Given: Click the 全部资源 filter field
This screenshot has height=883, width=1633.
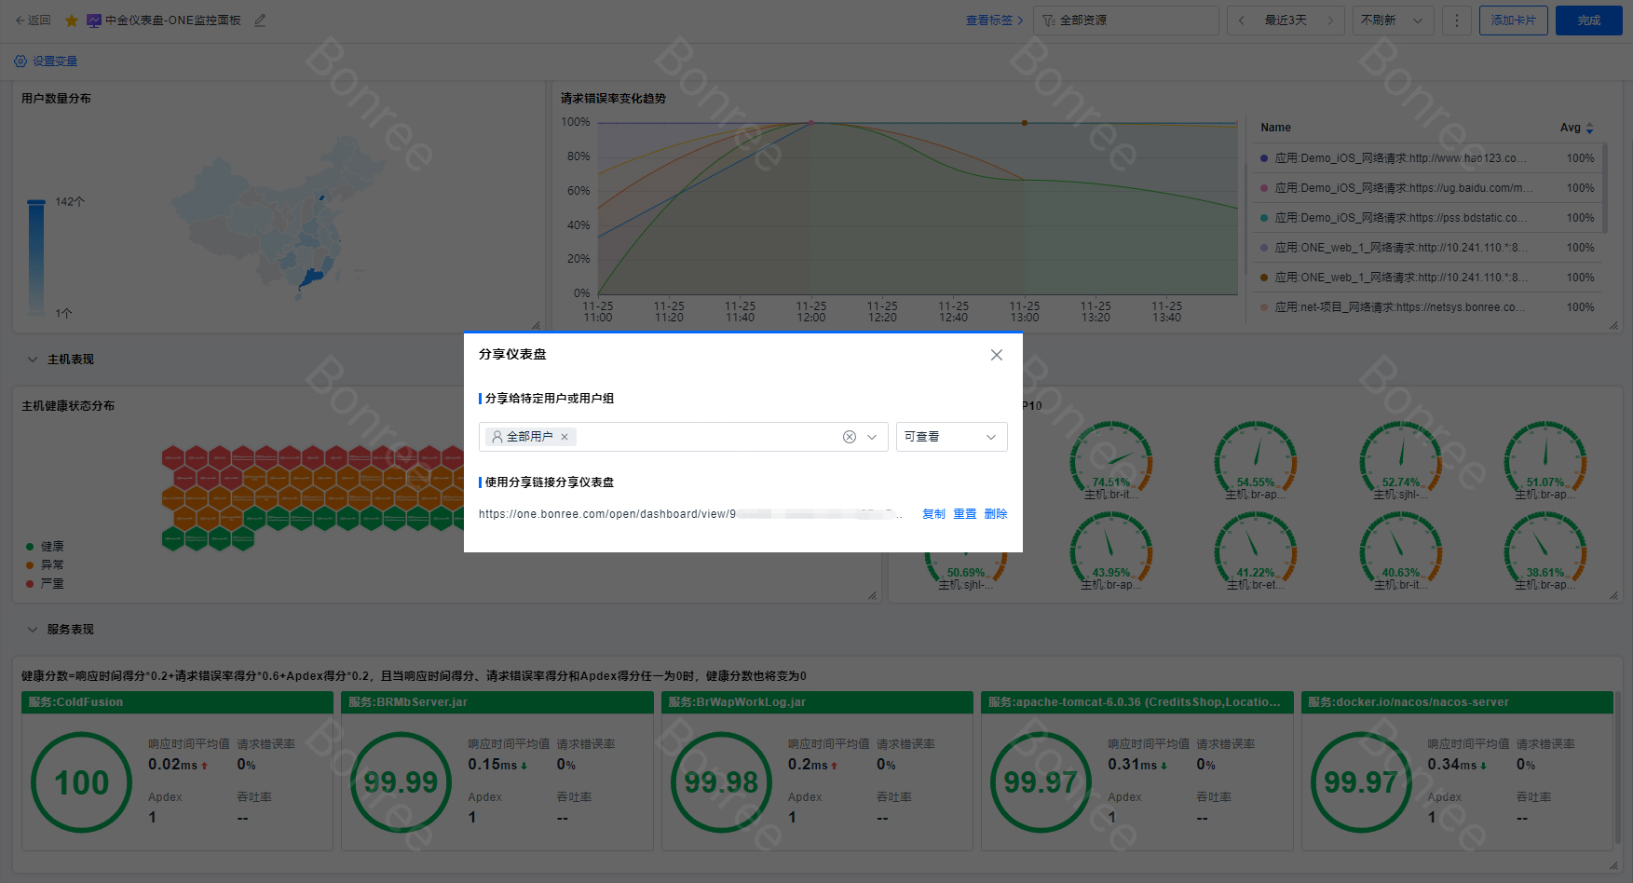Looking at the screenshot, I should pos(1125,20).
